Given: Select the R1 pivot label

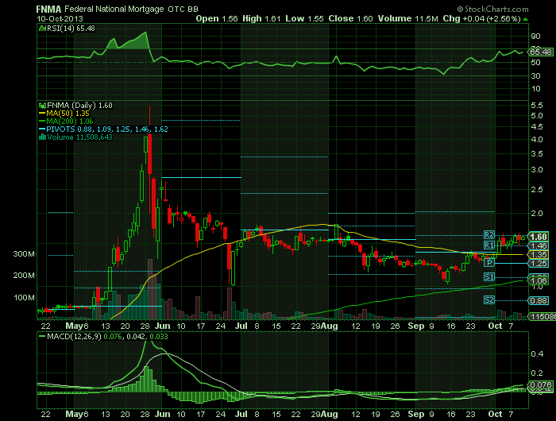Looking at the screenshot, I should [x=489, y=245].
